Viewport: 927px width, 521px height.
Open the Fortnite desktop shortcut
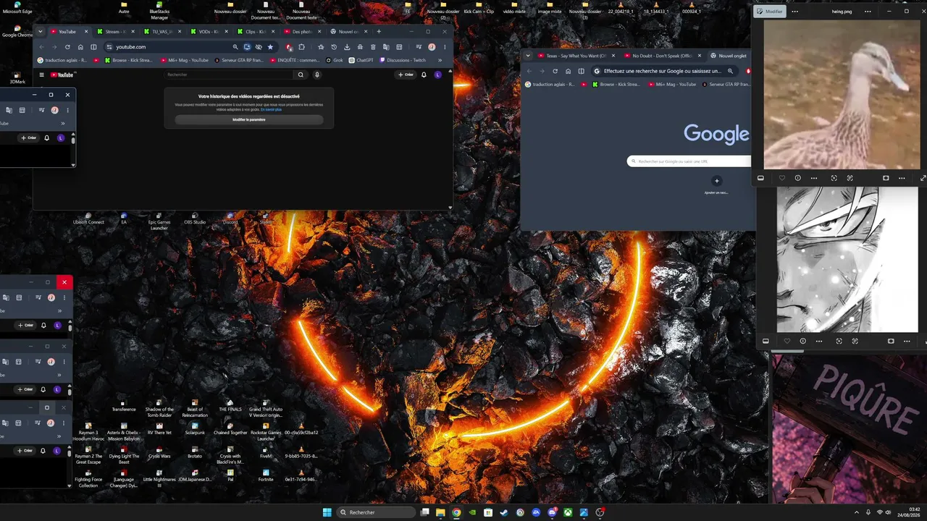click(266, 475)
